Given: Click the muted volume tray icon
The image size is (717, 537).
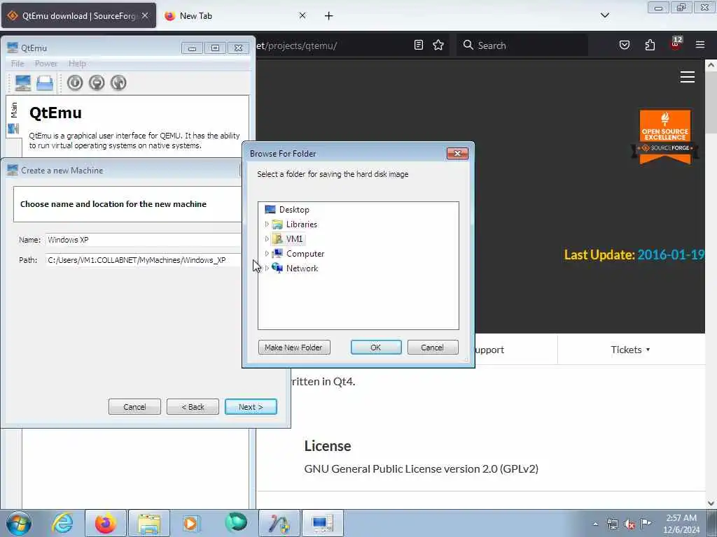Looking at the screenshot, I should [629, 524].
